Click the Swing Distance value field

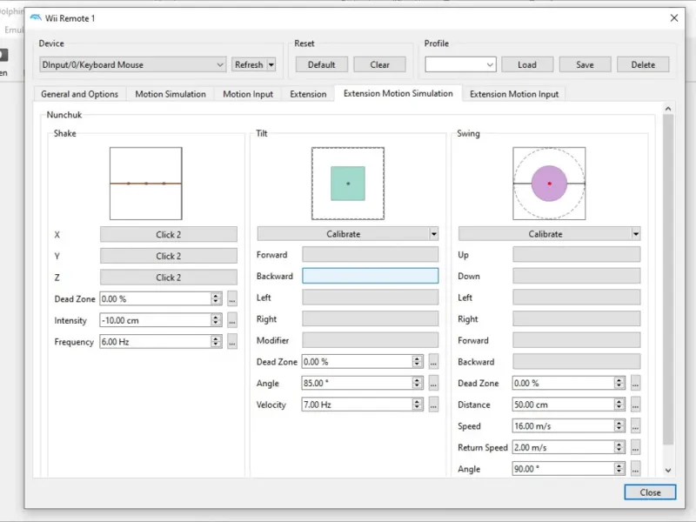click(x=563, y=405)
